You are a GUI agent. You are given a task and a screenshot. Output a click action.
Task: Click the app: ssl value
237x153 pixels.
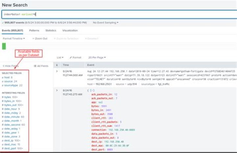click(x=100, y=102)
